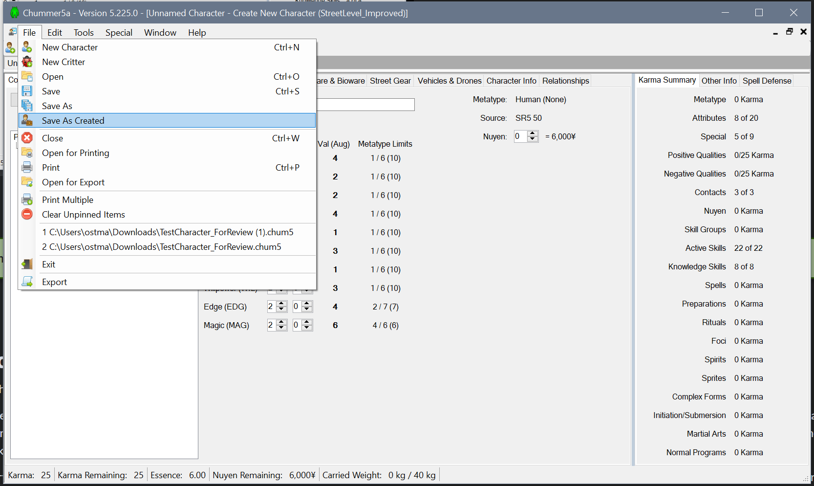Decrease Nuyen stepper value
The height and width of the screenshot is (486, 814).
tap(533, 139)
